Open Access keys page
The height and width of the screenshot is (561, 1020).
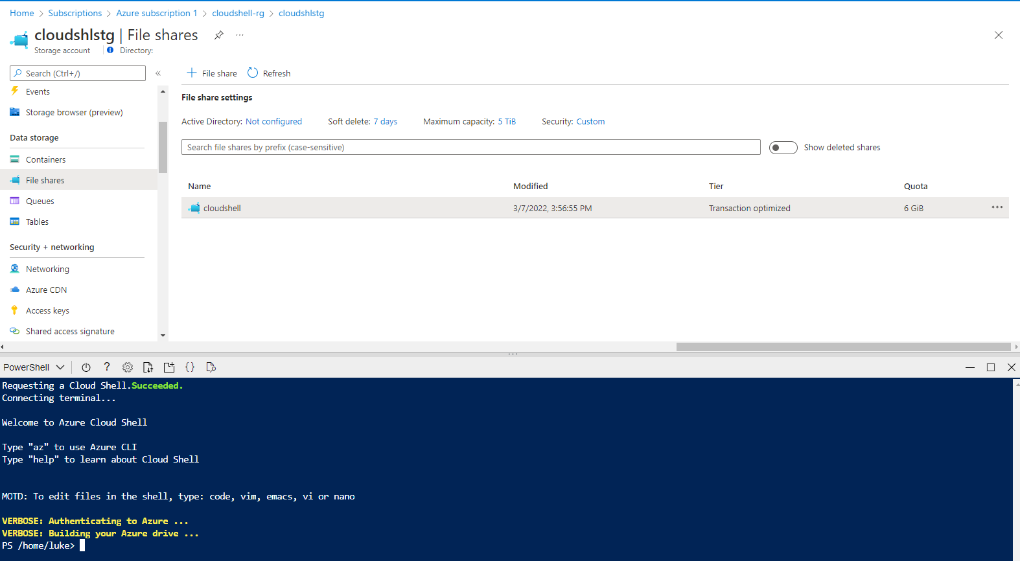pyautogui.click(x=47, y=310)
